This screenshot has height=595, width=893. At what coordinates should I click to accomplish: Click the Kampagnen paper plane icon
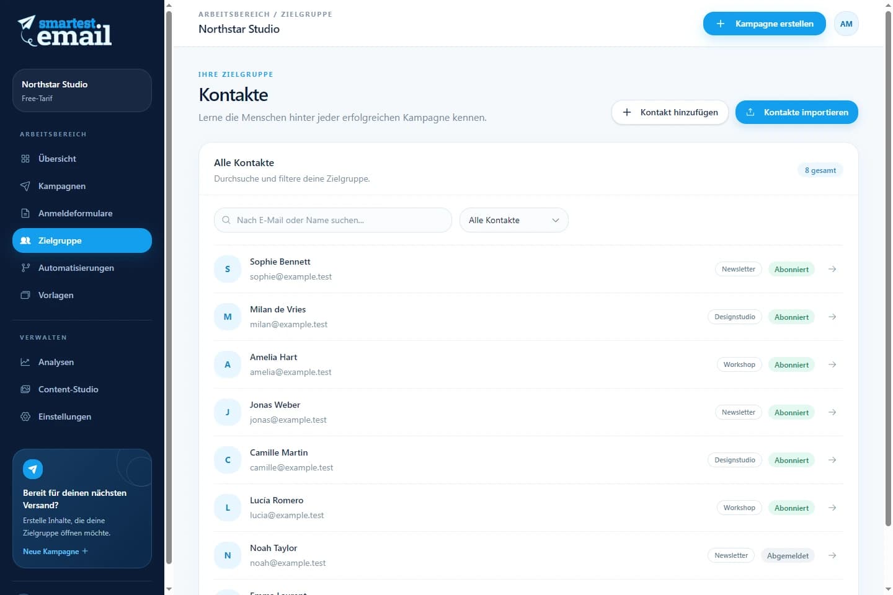25,186
